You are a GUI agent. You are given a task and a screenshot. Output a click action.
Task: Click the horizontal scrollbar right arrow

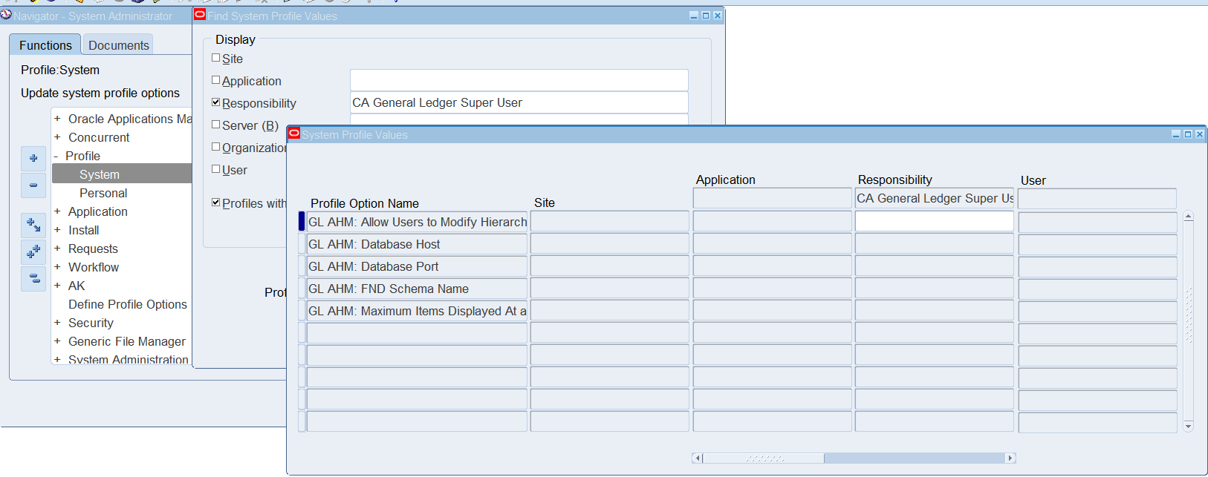click(1010, 458)
